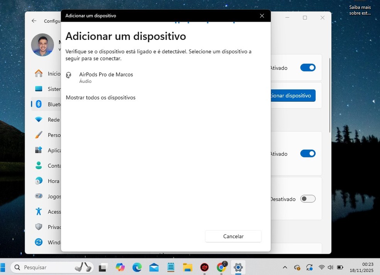Open Aplicativos settings section
Viewport: 380px width, 275px height.
click(x=46, y=150)
